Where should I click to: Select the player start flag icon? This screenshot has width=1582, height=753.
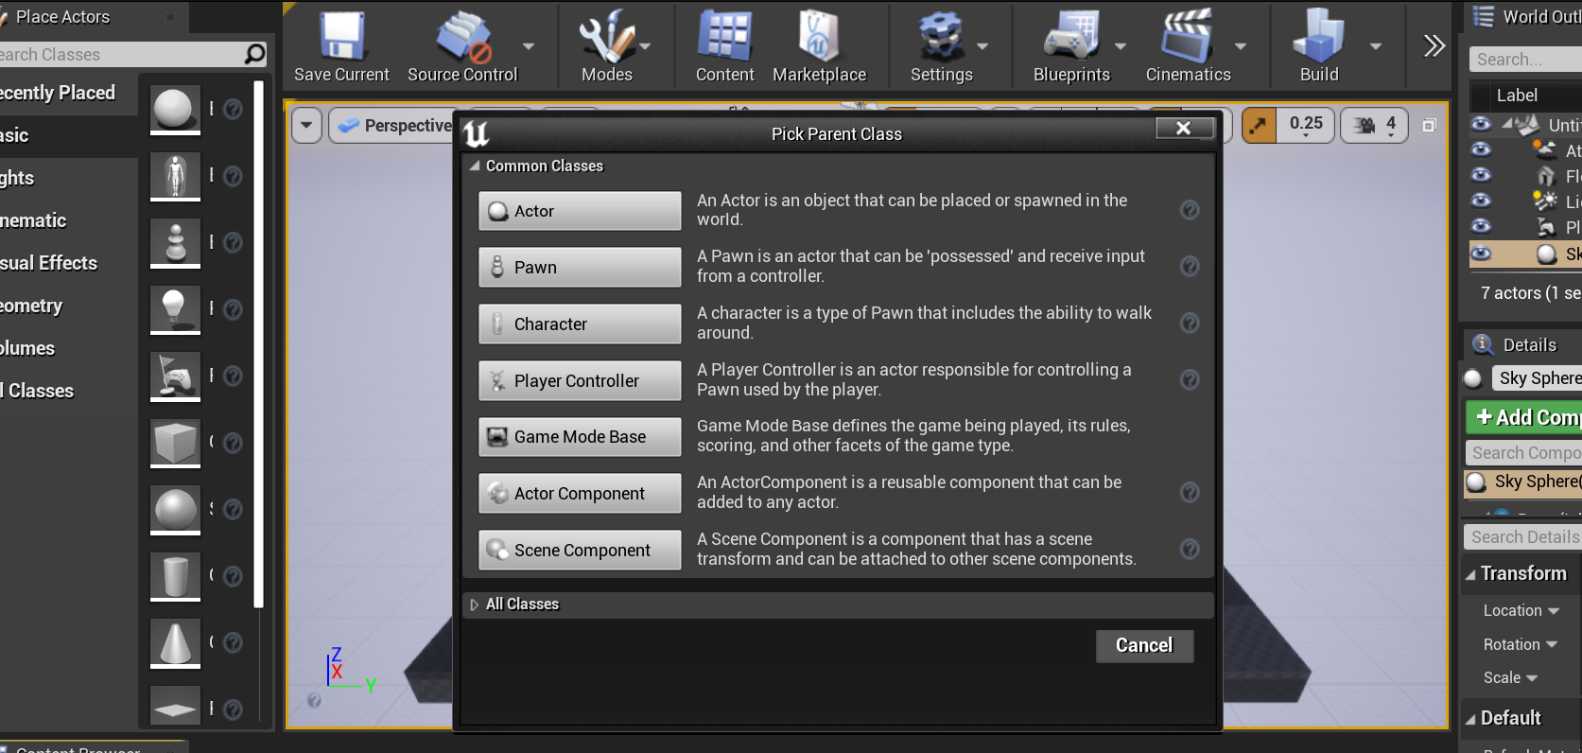click(x=175, y=376)
